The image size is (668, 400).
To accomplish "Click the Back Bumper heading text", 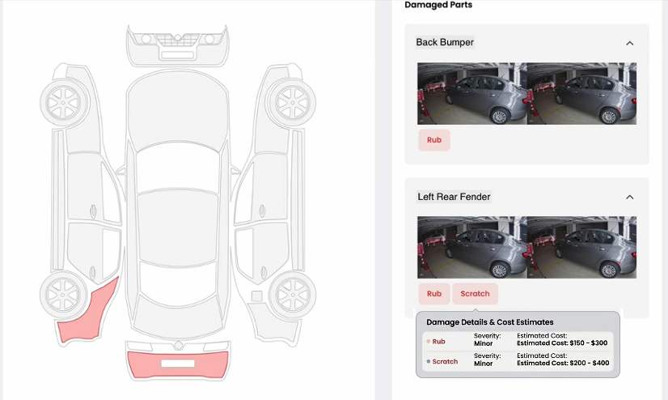I will 445,42.
